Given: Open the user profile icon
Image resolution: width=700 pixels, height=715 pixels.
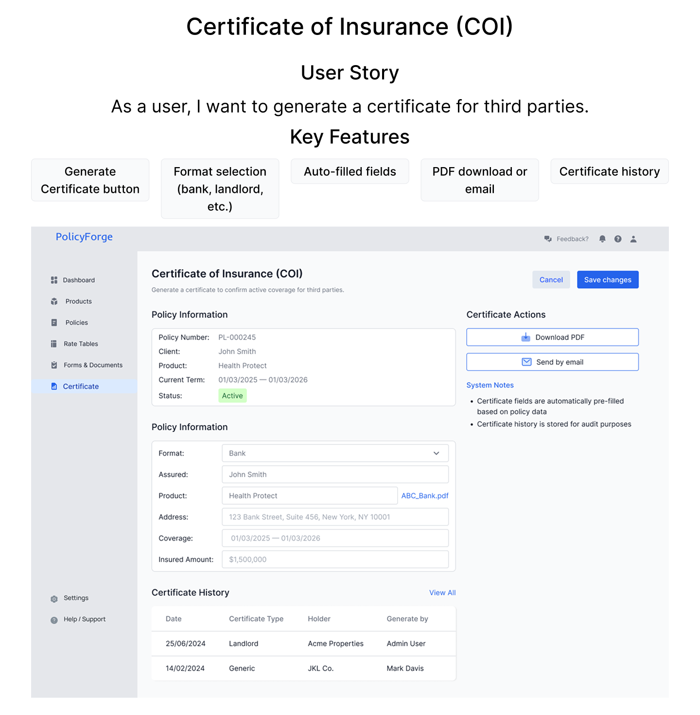Looking at the screenshot, I should [x=633, y=239].
